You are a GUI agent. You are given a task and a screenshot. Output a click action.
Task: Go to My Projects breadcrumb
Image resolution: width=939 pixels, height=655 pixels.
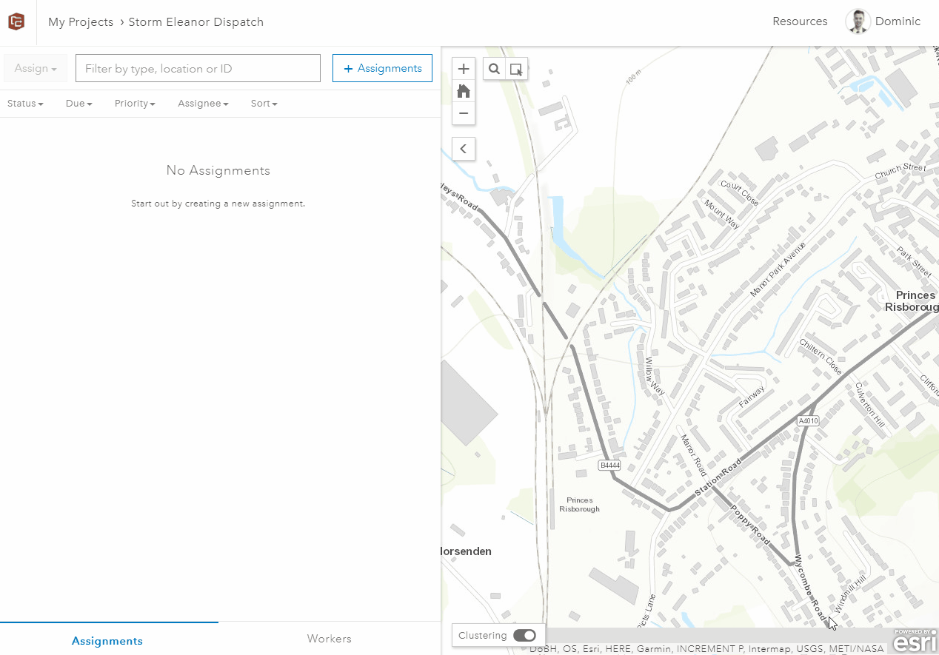tap(81, 22)
